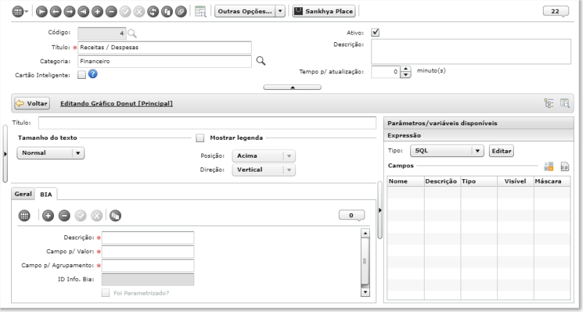
Task: Click BIA panel scrollbar down arrow
Action: (x=365, y=293)
